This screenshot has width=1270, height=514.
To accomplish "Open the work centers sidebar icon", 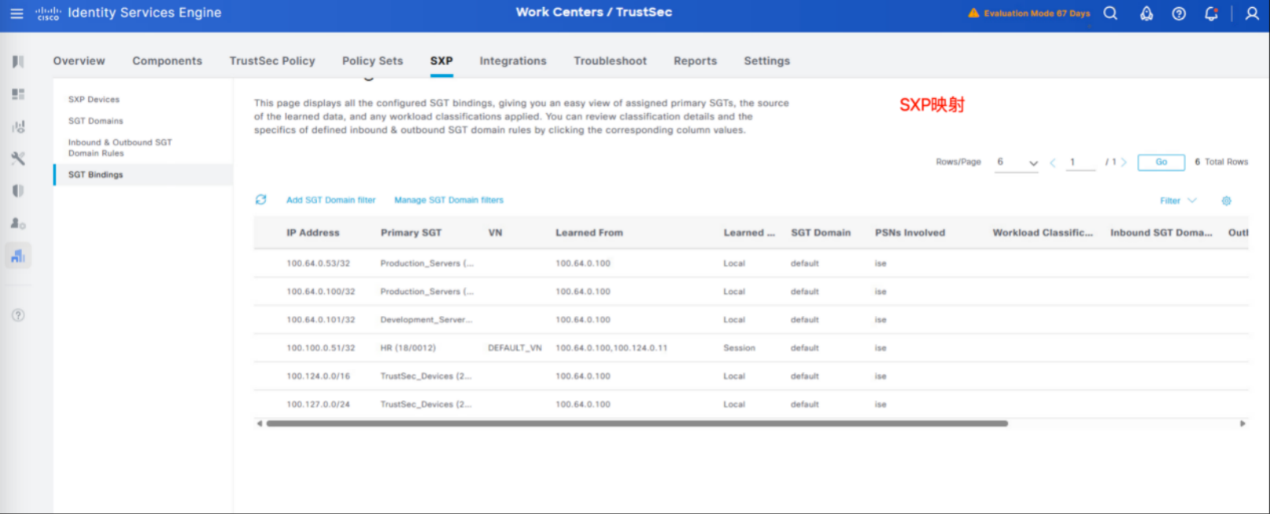I will pyautogui.click(x=18, y=256).
